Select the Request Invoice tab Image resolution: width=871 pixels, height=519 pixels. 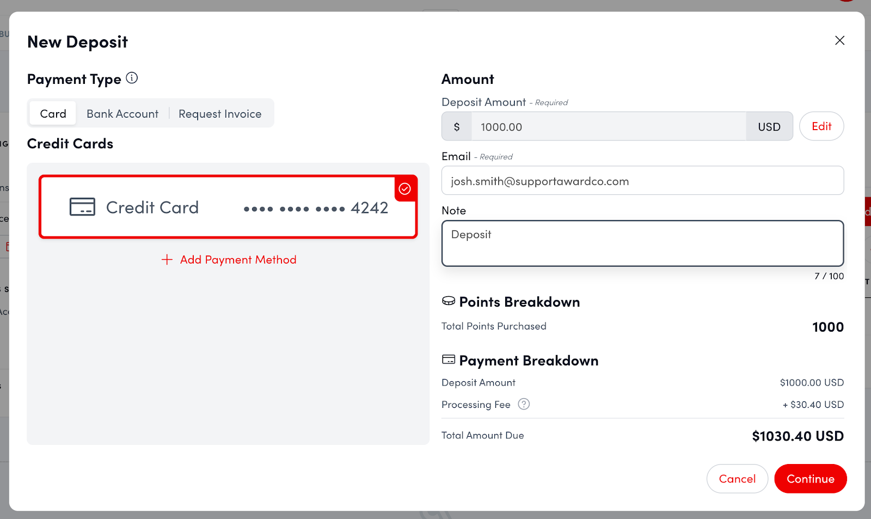point(220,114)
